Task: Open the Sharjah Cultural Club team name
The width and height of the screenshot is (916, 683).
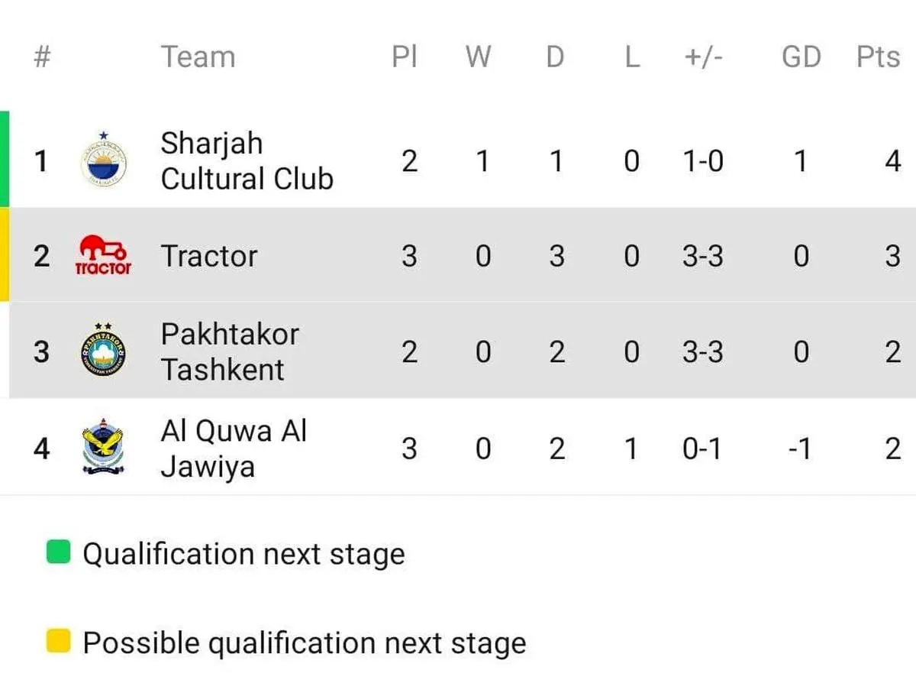Action: pos(247,160)
